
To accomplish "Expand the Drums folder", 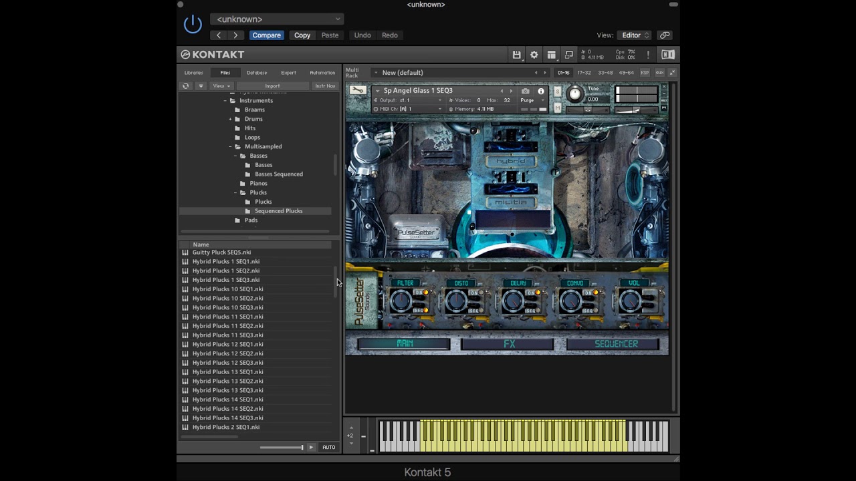I will tap(230, 119).
